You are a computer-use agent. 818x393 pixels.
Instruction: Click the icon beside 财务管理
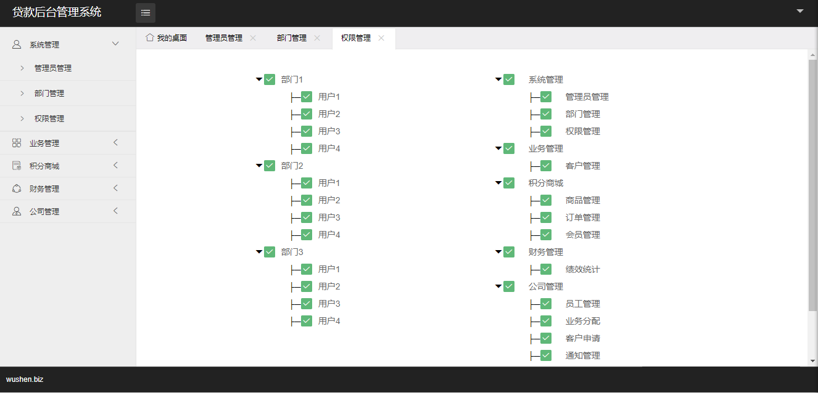click(17, 188)
